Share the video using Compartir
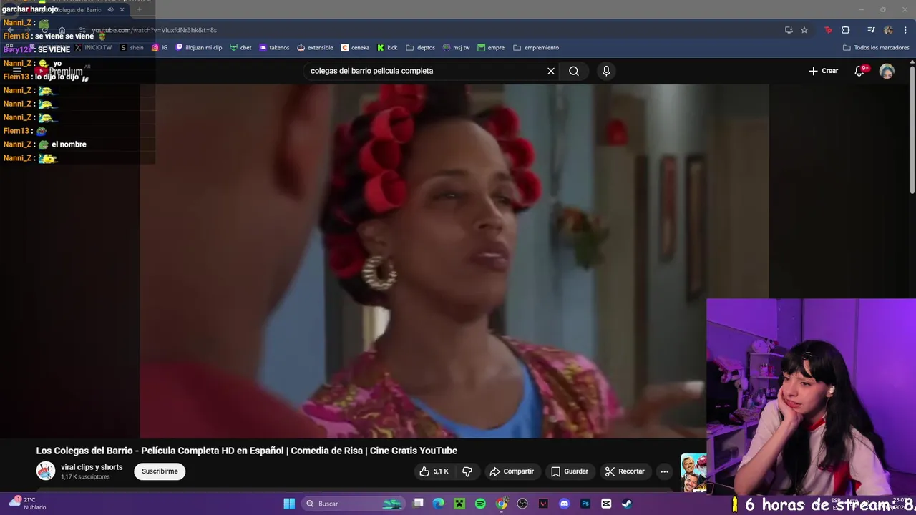 [x=512, y=471]
